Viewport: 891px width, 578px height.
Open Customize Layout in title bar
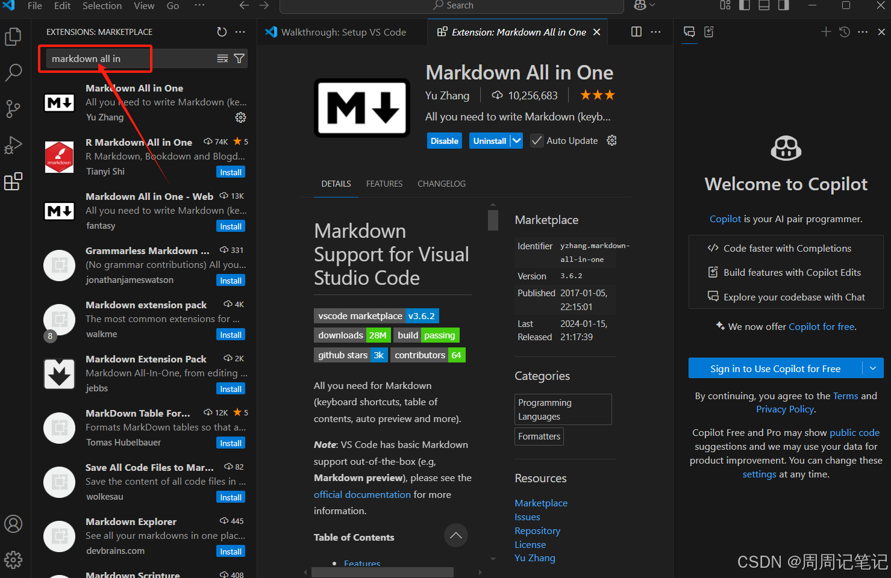point(725,5)
